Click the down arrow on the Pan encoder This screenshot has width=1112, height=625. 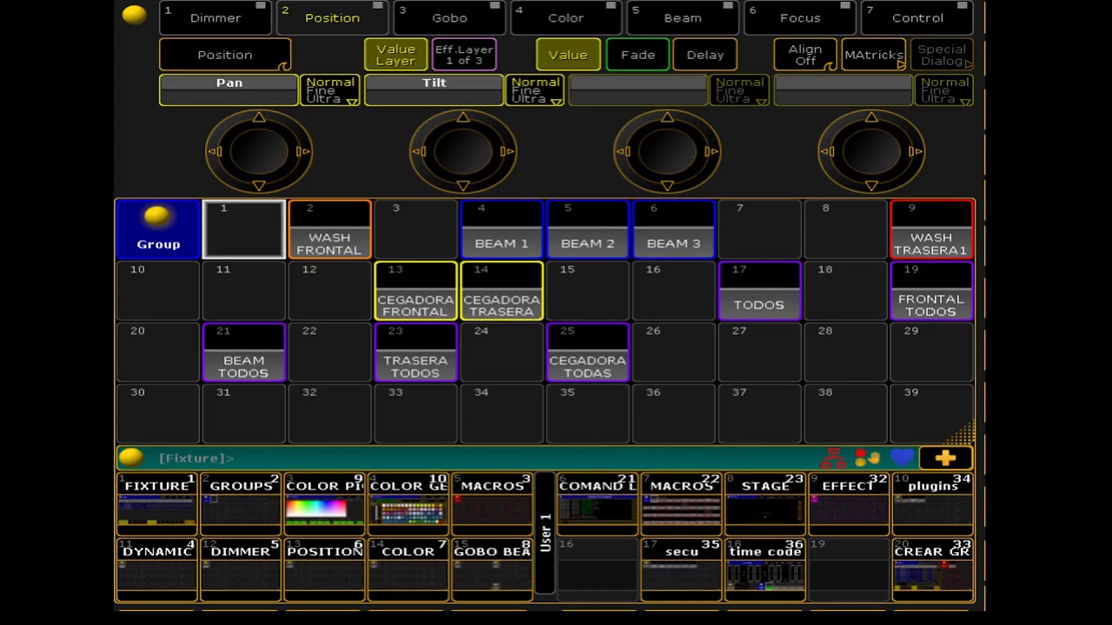tap(259, 186)
